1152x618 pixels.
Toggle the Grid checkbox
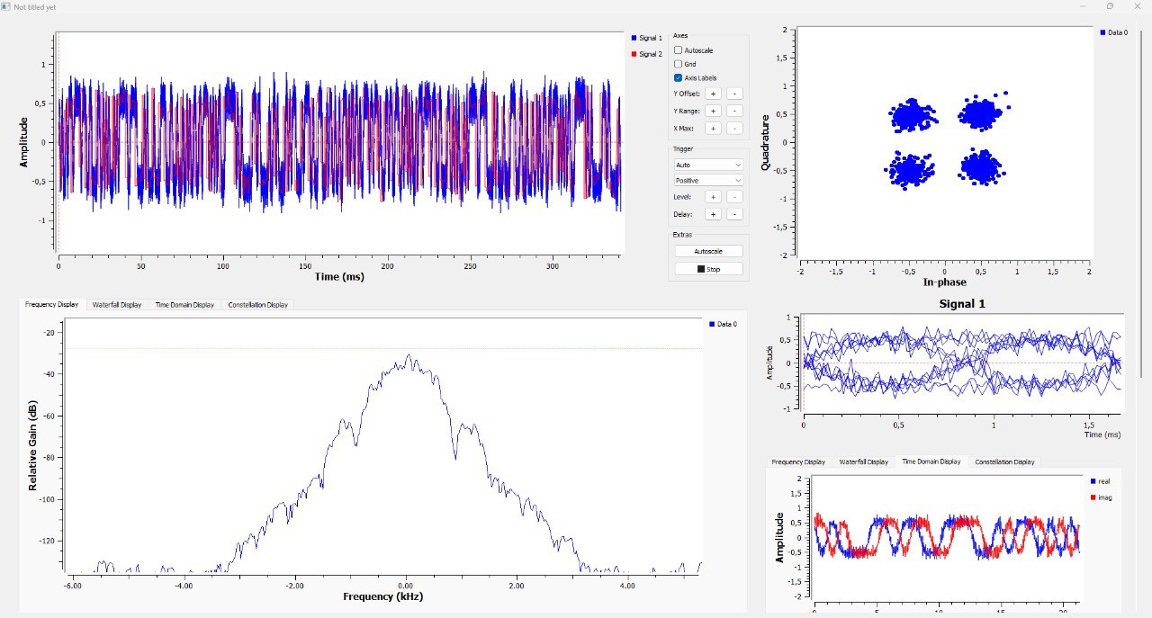pos(679,64)
